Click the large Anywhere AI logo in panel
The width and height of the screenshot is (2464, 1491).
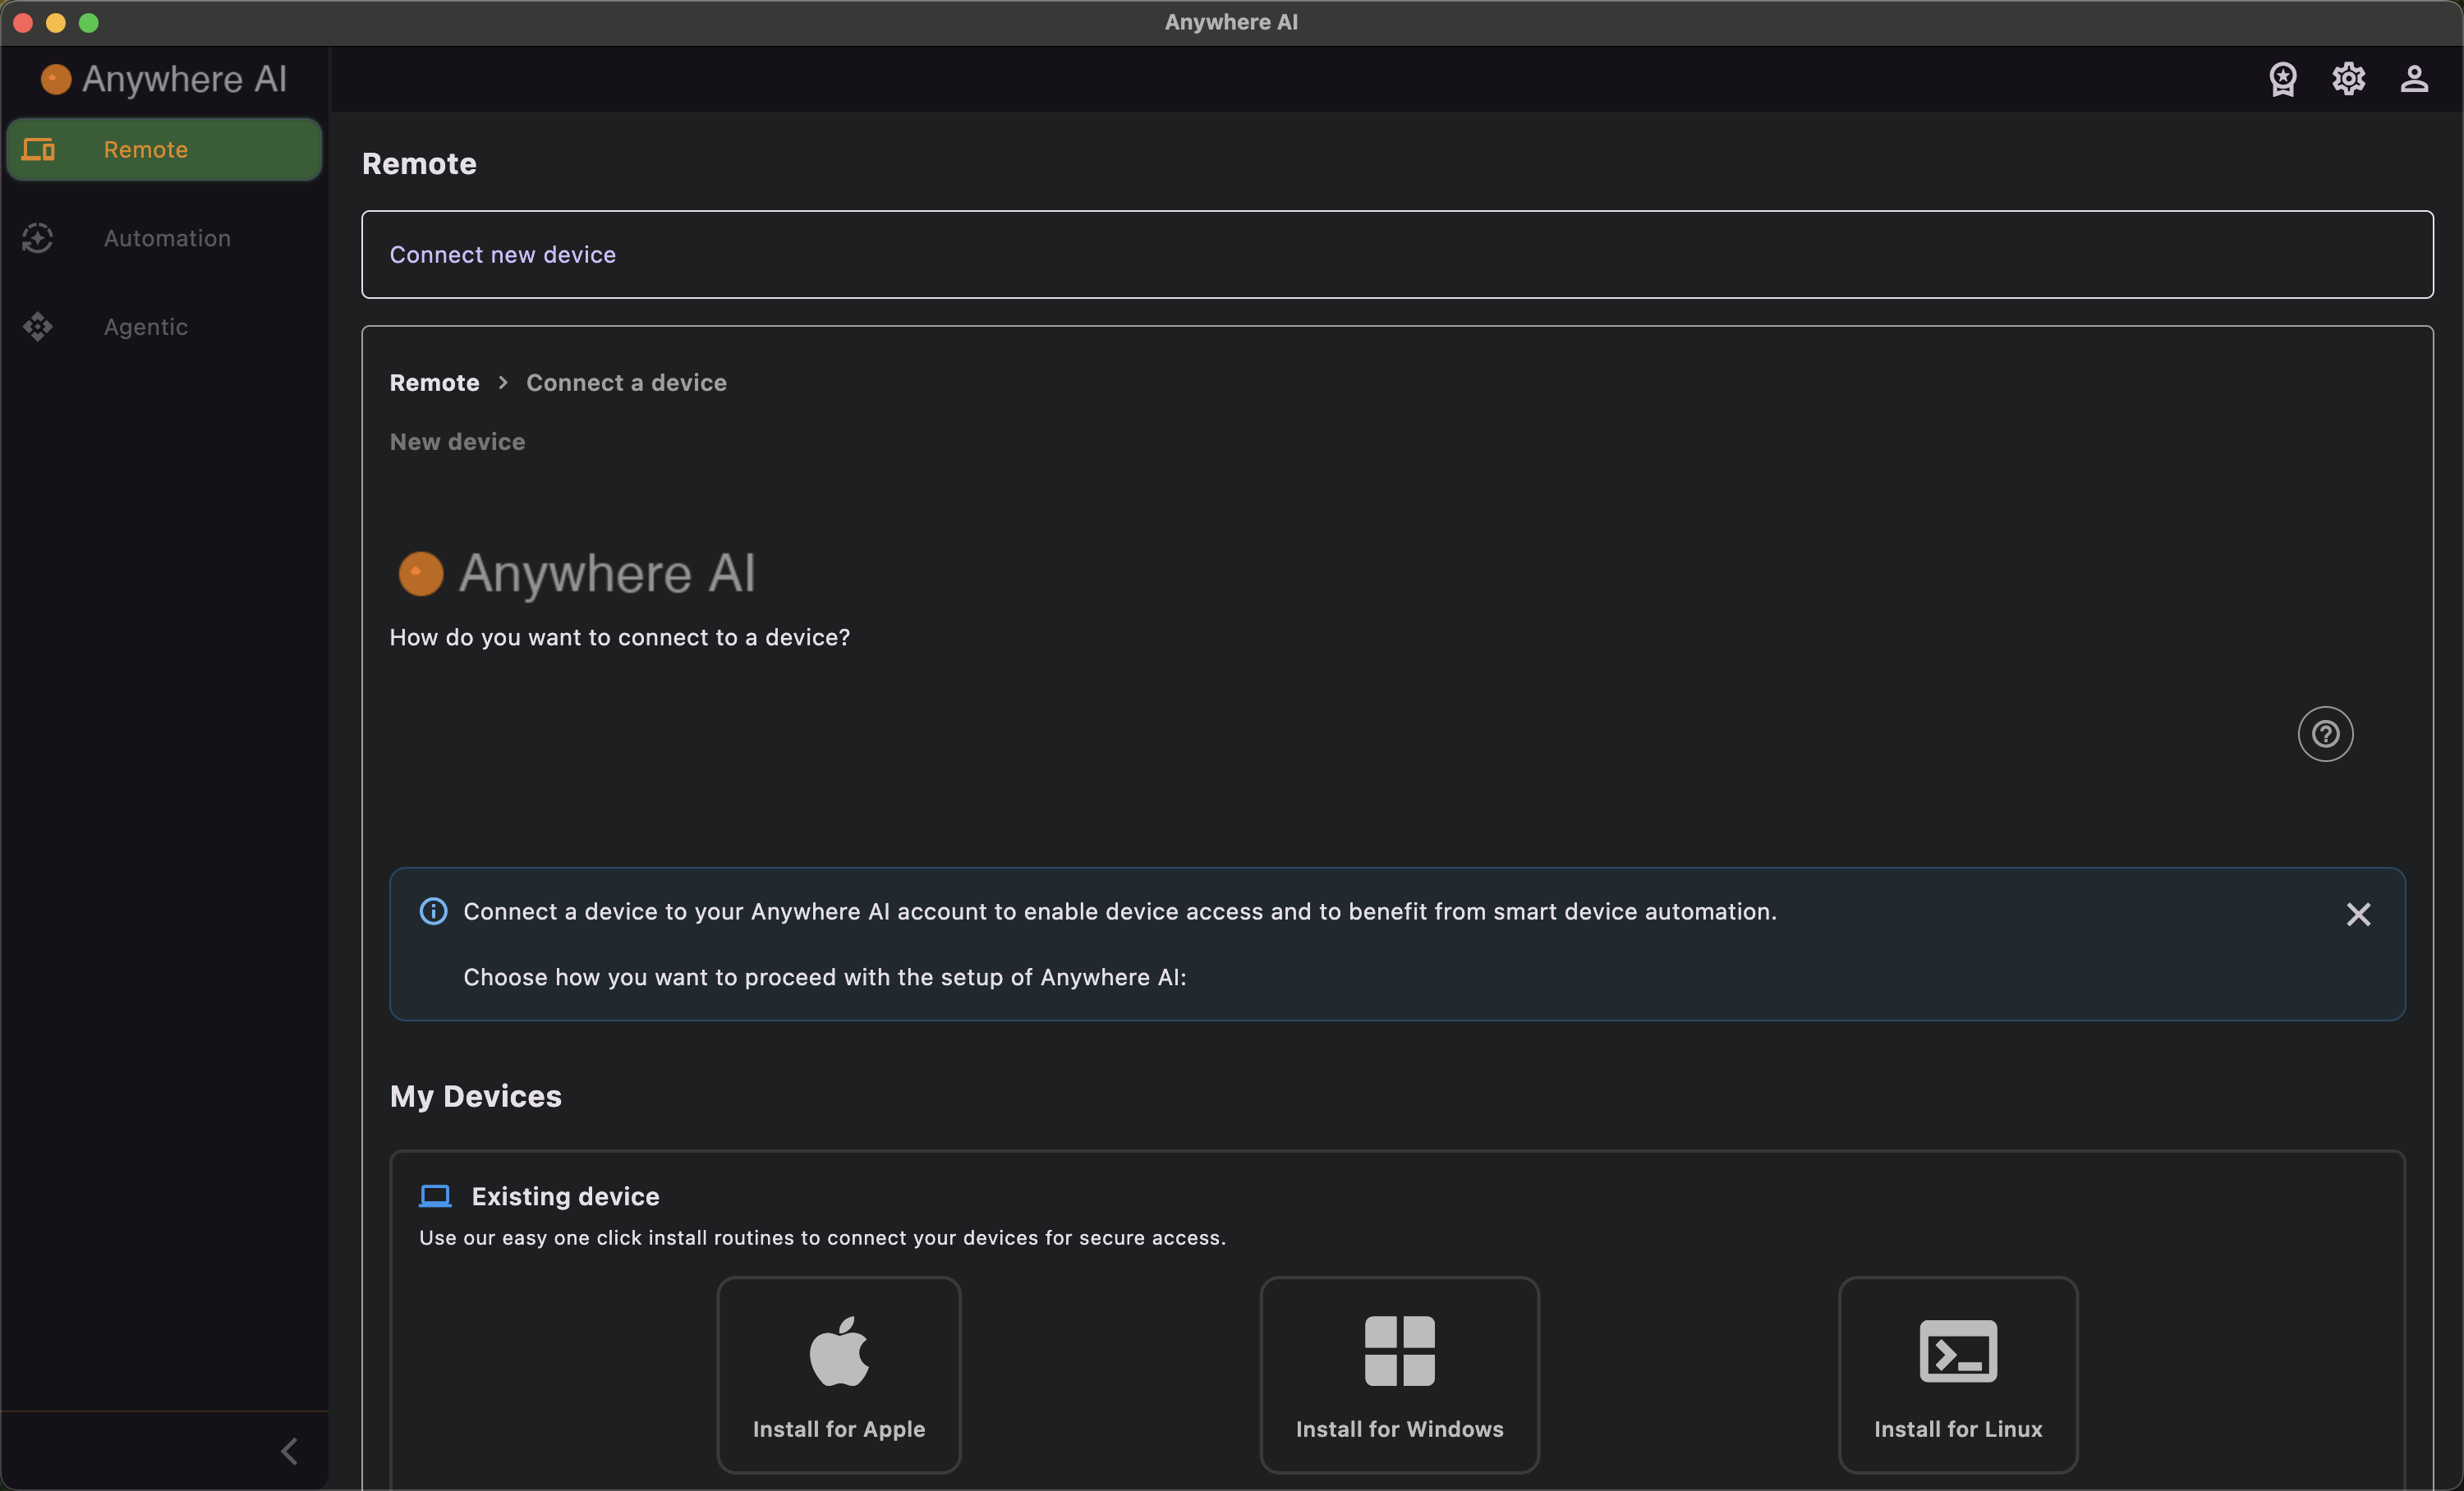577,574
